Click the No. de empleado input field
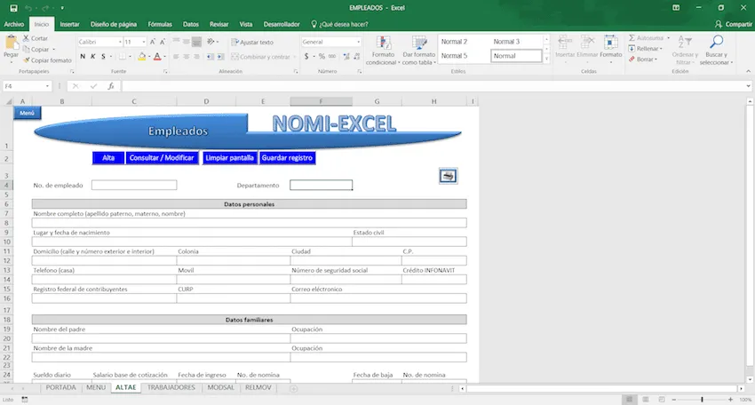This screenshot has height=405, width=755. coord(133,185)
